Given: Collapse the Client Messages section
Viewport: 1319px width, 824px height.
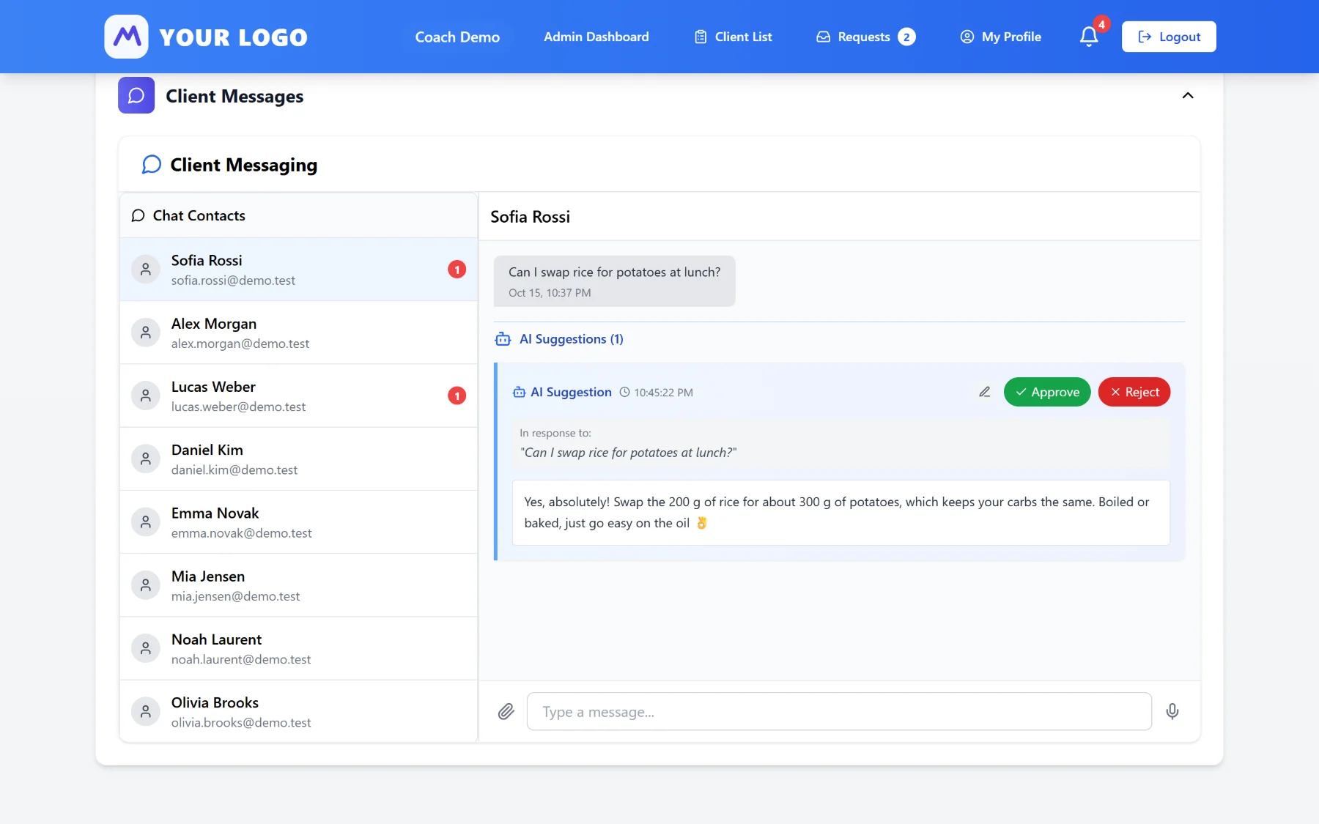Looking at the screenshot, I should point(1188,95).
